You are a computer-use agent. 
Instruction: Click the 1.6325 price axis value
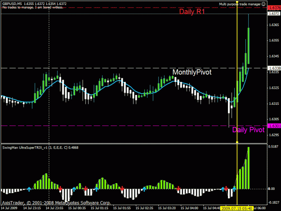coord(274,88)
